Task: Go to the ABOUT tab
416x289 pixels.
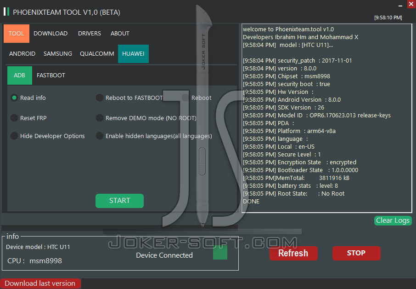Action: pyautogui.click(x=120, y=34)
